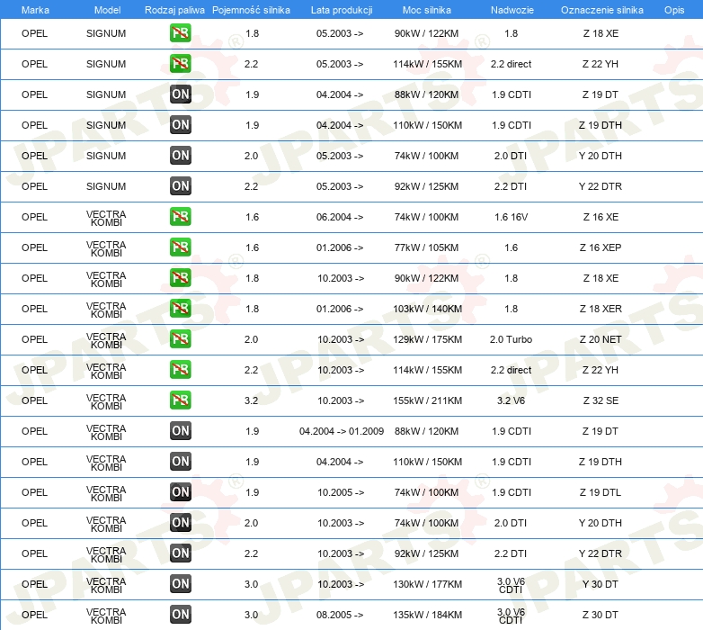Click ON diesel icon in Vectra Kombi Y 22 DTR row
This screenshot has width=703, height=630.
coord(180,553)
